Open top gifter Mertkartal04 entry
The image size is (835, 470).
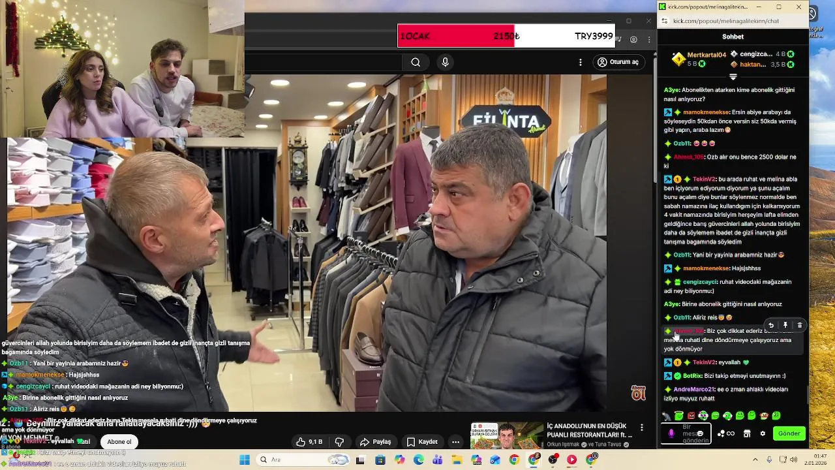[x=699, y=59]
